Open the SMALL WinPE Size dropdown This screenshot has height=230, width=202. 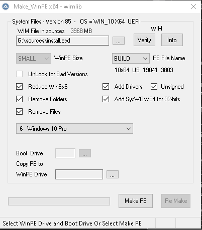34,59
